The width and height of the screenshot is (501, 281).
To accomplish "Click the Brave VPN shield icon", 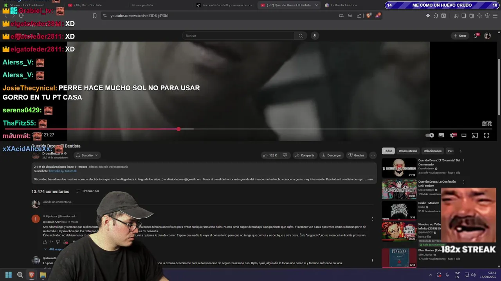I will [487, 16].
